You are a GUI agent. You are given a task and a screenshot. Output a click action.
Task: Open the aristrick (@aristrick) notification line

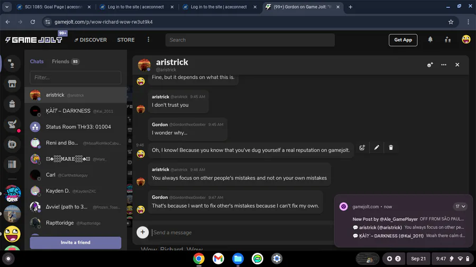[x=408, y=227]
